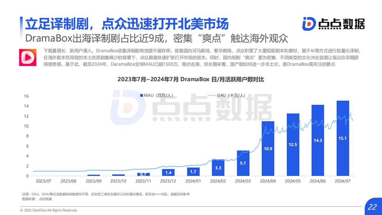
Task: Click the subtitle starting with DramaBox出海译制剧
Action: click(157, 39)
